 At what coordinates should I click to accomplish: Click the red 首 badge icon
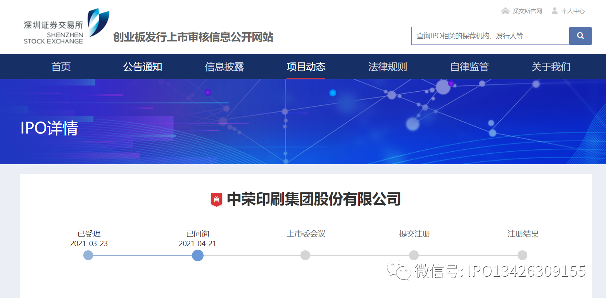coord(216,199)
